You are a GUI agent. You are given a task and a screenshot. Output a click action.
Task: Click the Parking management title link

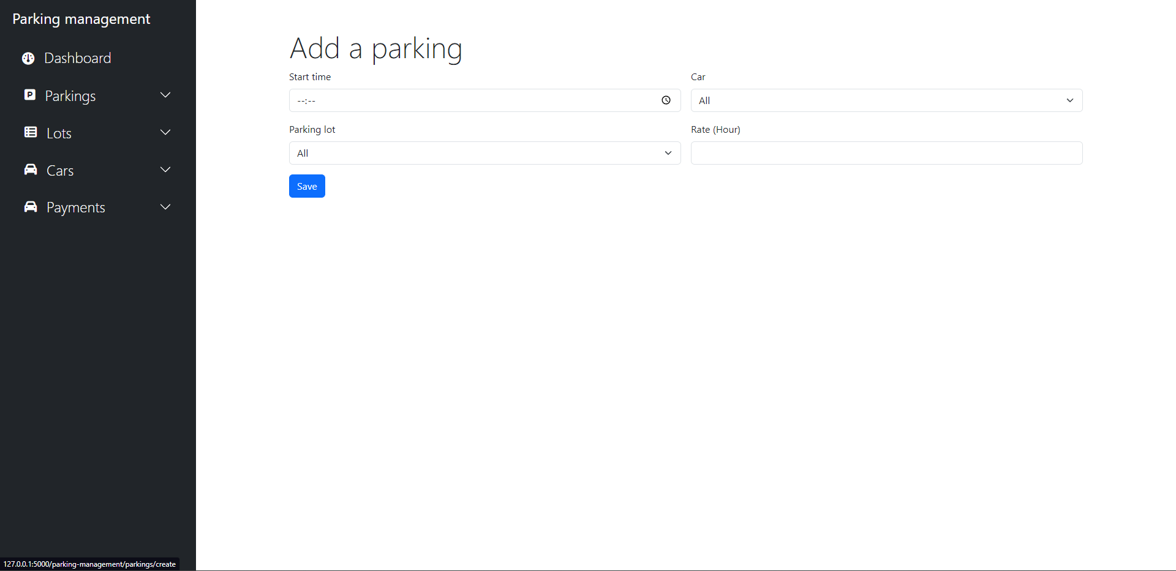81,18
